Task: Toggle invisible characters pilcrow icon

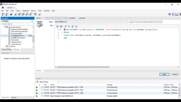Action: (73, 26)
